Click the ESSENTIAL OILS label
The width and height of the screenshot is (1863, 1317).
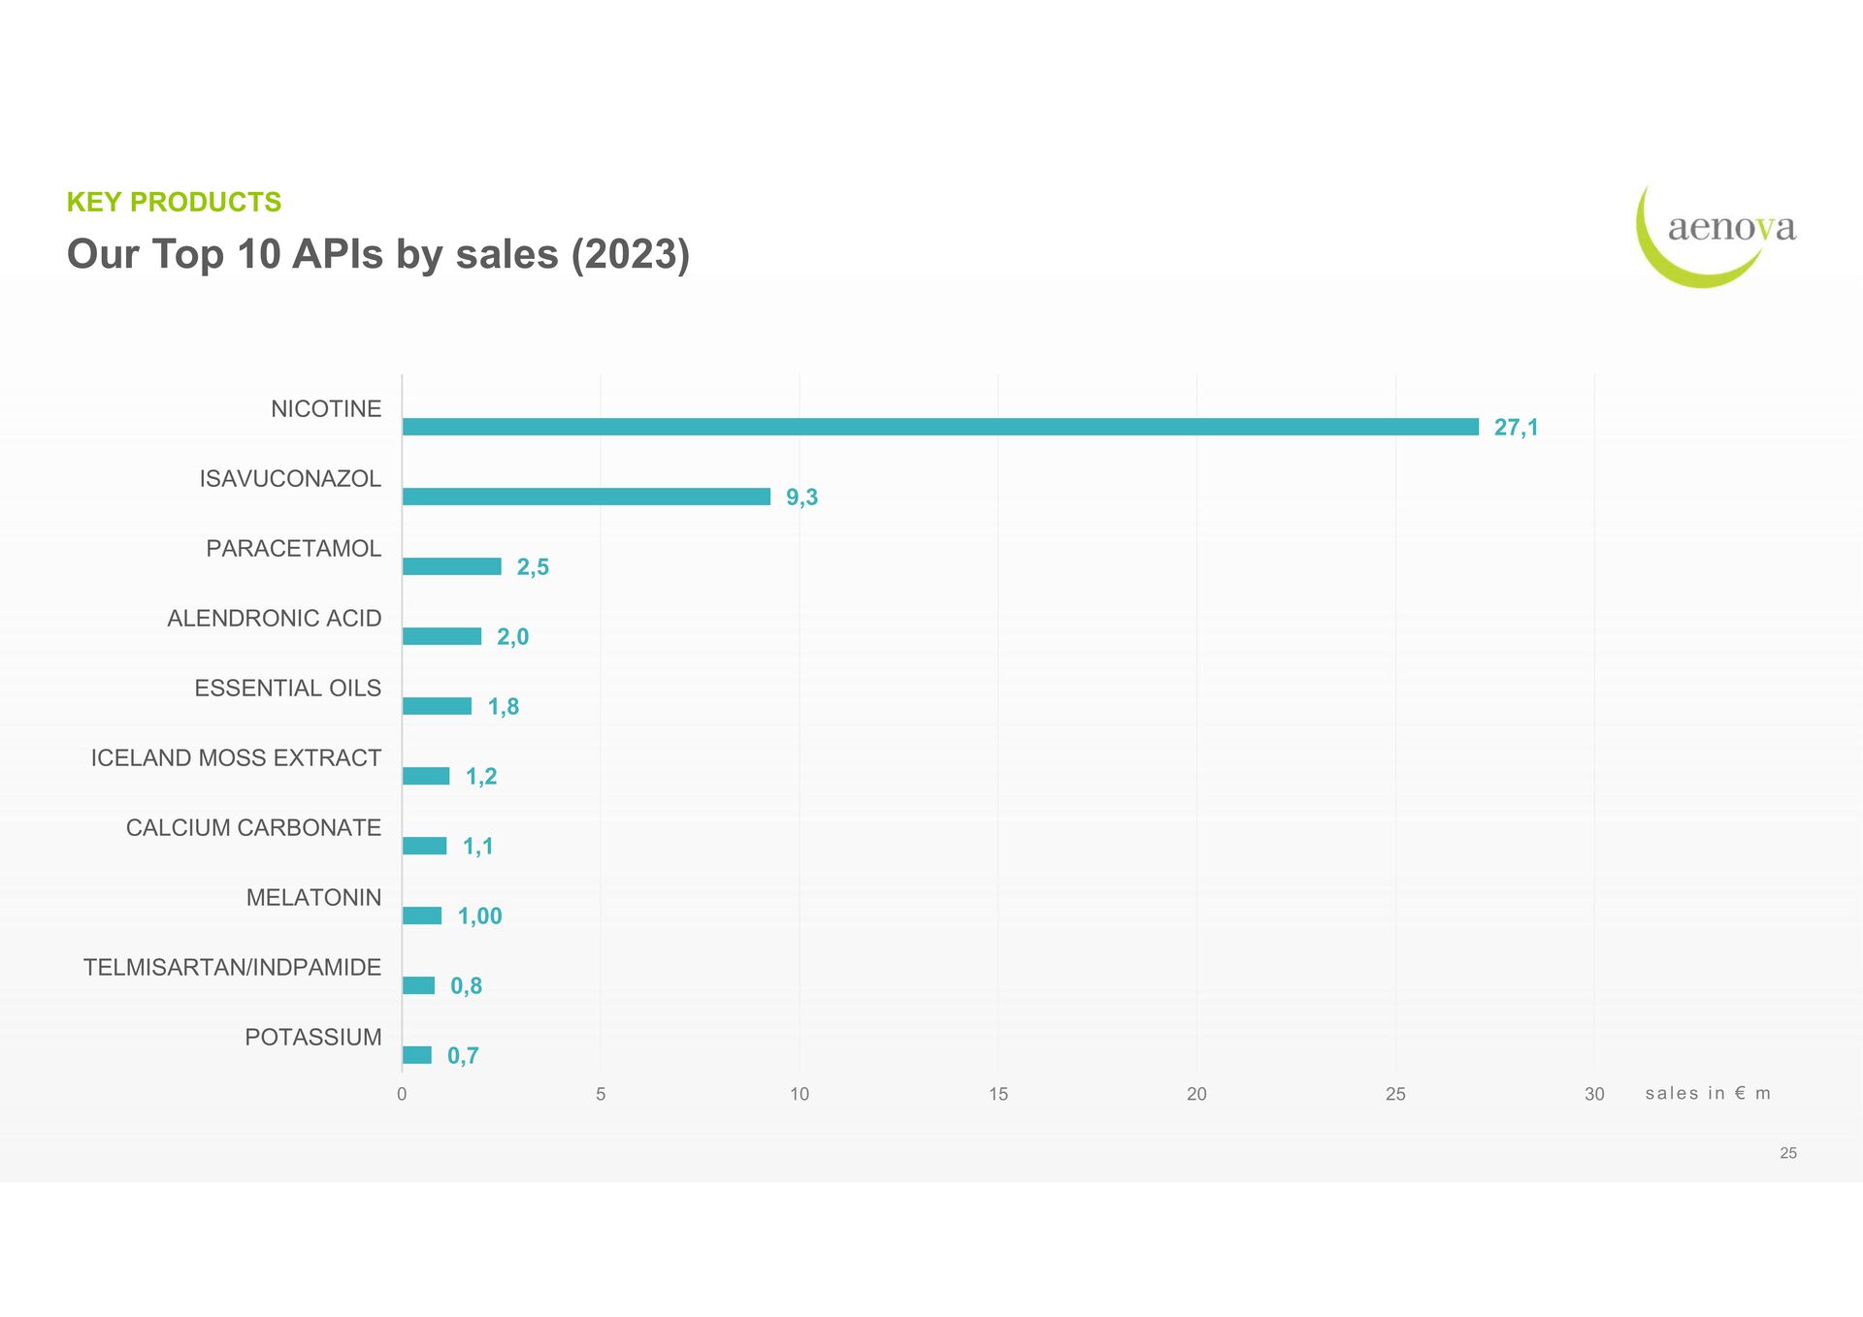[288, 689]
